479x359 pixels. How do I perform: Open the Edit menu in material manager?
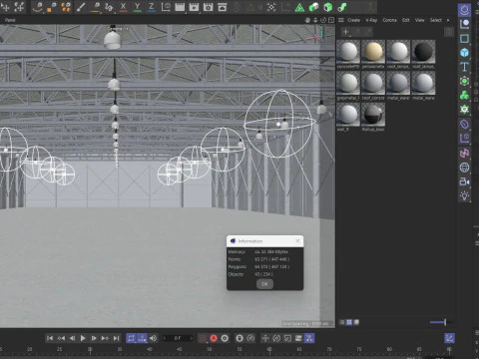[x=406, y=20]
